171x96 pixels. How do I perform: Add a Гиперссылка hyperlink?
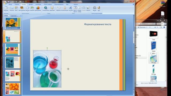point(46,9)
